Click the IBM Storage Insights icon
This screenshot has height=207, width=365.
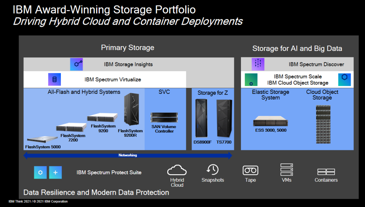point(76,64)
